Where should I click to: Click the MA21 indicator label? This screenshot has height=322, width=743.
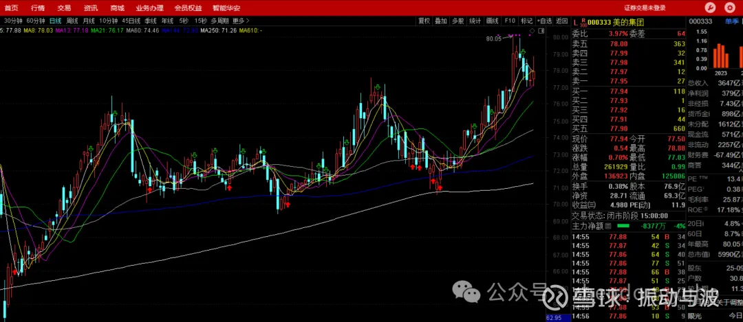[x=107, y=30]
